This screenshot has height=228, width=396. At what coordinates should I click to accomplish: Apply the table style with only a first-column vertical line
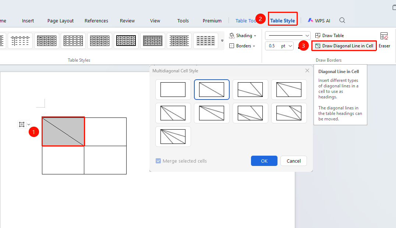point(20,40)
